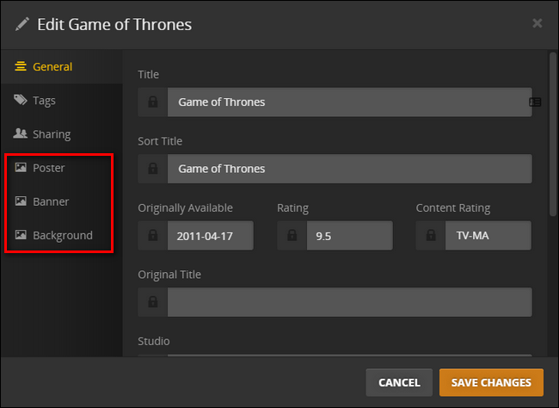Click the dialog's vertical scrollbar
The width and height of the screenshot is (559, 408).
[553, 134]
